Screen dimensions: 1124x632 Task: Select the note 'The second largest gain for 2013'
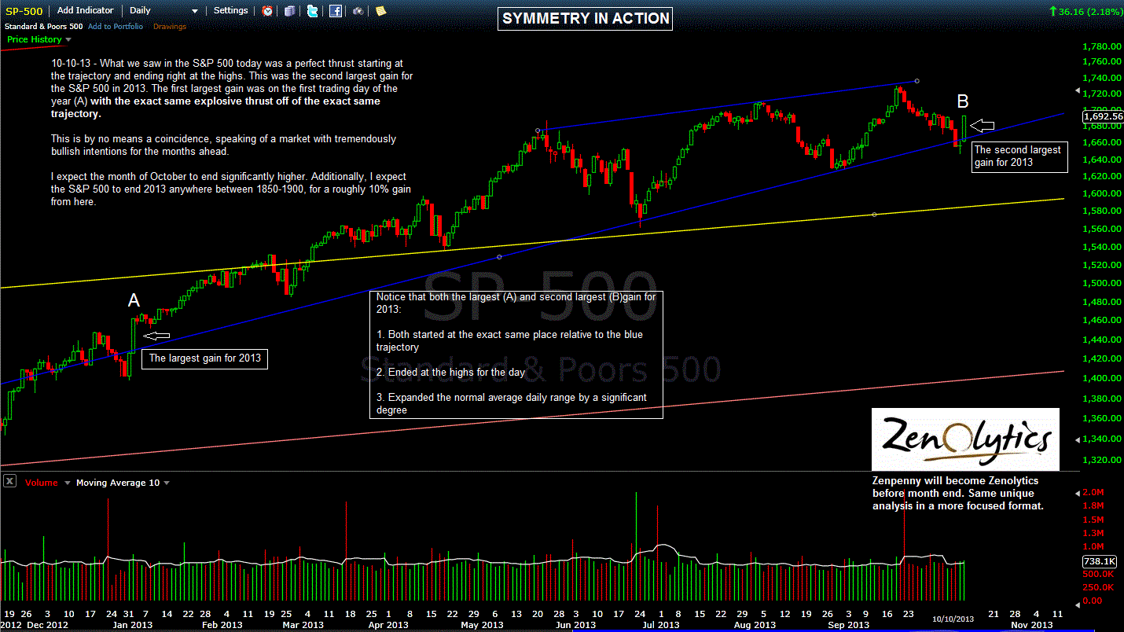tap(1020, 156)
